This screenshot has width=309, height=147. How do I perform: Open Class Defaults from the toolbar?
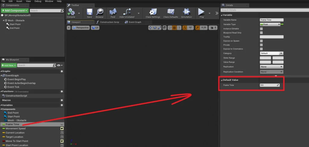[x=170, y=13]
